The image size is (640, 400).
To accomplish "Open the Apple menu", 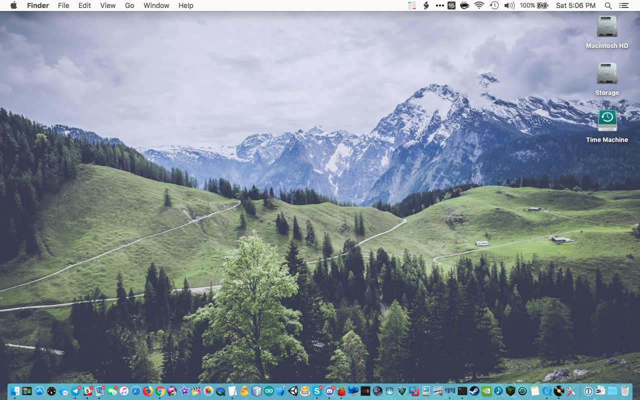I will point(13,5).
